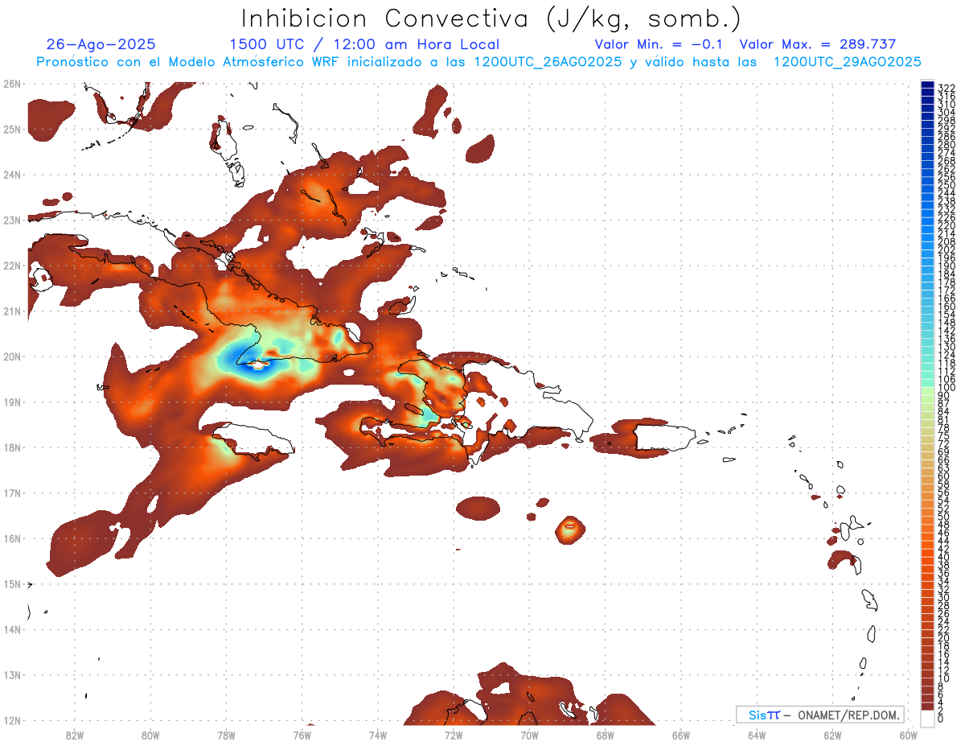Screen dimensions: 965x746
Task: Click the 14N latitude label
Action: coord(11,629)
